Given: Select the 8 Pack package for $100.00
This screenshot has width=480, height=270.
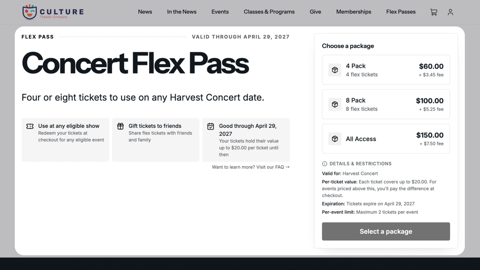Looking at the screenshot, I should pos(386,104).
